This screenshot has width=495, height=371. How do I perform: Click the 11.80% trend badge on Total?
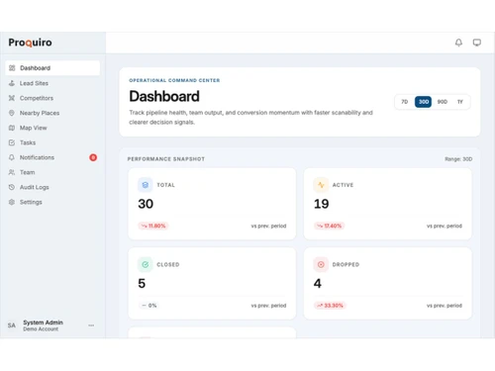point(153,226)
